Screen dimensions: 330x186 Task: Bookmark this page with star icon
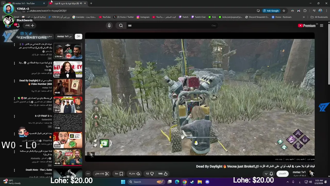coord(284,11)
